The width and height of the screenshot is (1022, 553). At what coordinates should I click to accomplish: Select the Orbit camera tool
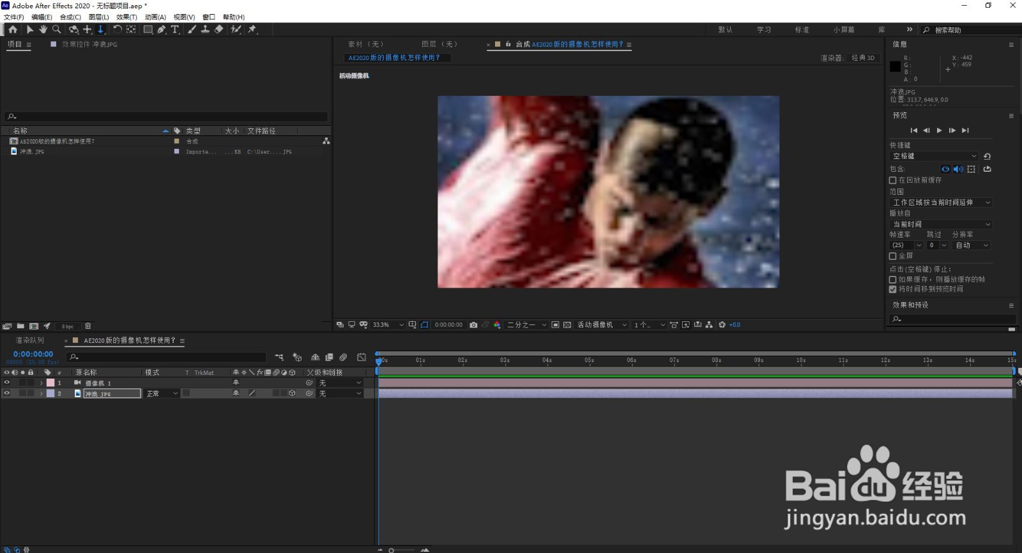[73, 29]
